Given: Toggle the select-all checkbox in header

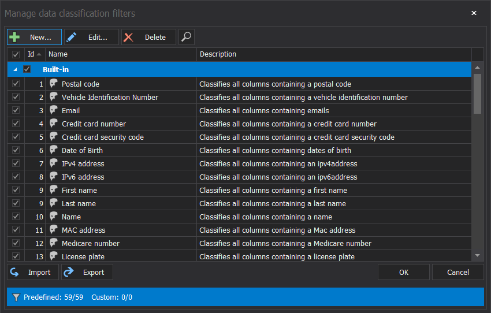Looking at the screenshot, I should pos(16,54).
